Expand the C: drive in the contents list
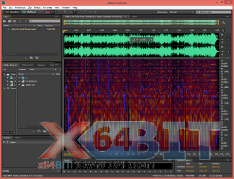 click(19, 78)
